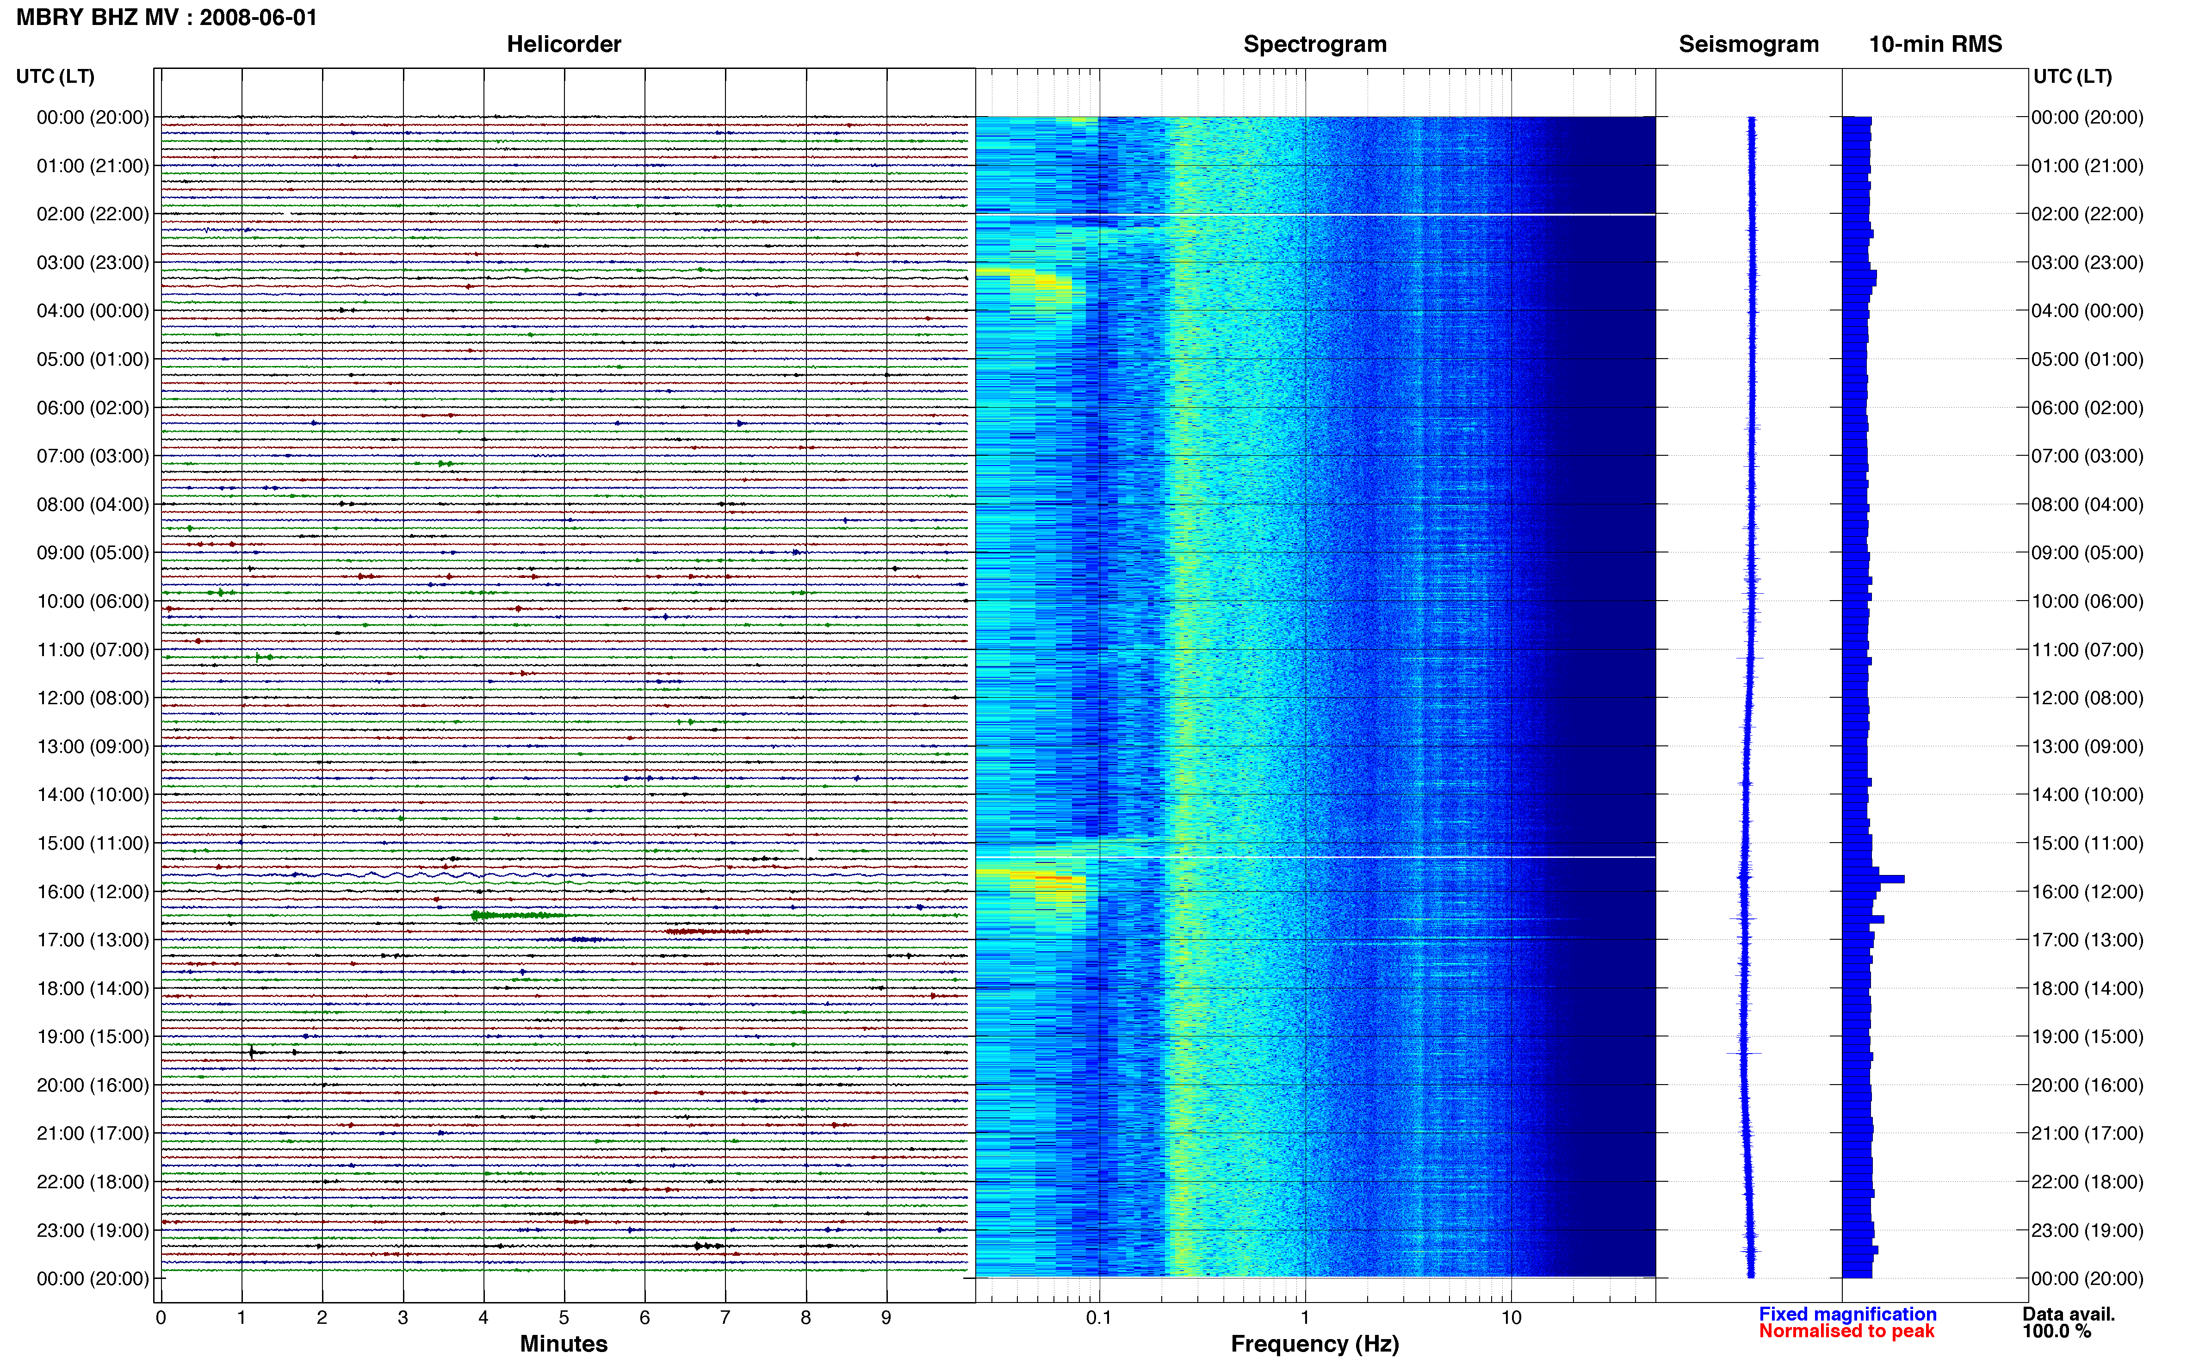Image resolution: width=2193 pixels, height=1371 pixels.
Task: Click left time label '03:00 (23:00)'
Action: pyautogui.click(x=93, y=263)
